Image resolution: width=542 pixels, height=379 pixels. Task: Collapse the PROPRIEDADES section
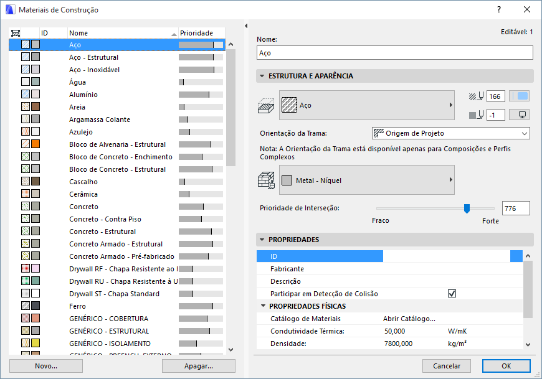pos(262,240)
